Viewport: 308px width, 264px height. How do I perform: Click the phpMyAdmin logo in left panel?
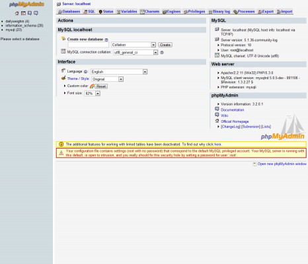click(26, 4)
